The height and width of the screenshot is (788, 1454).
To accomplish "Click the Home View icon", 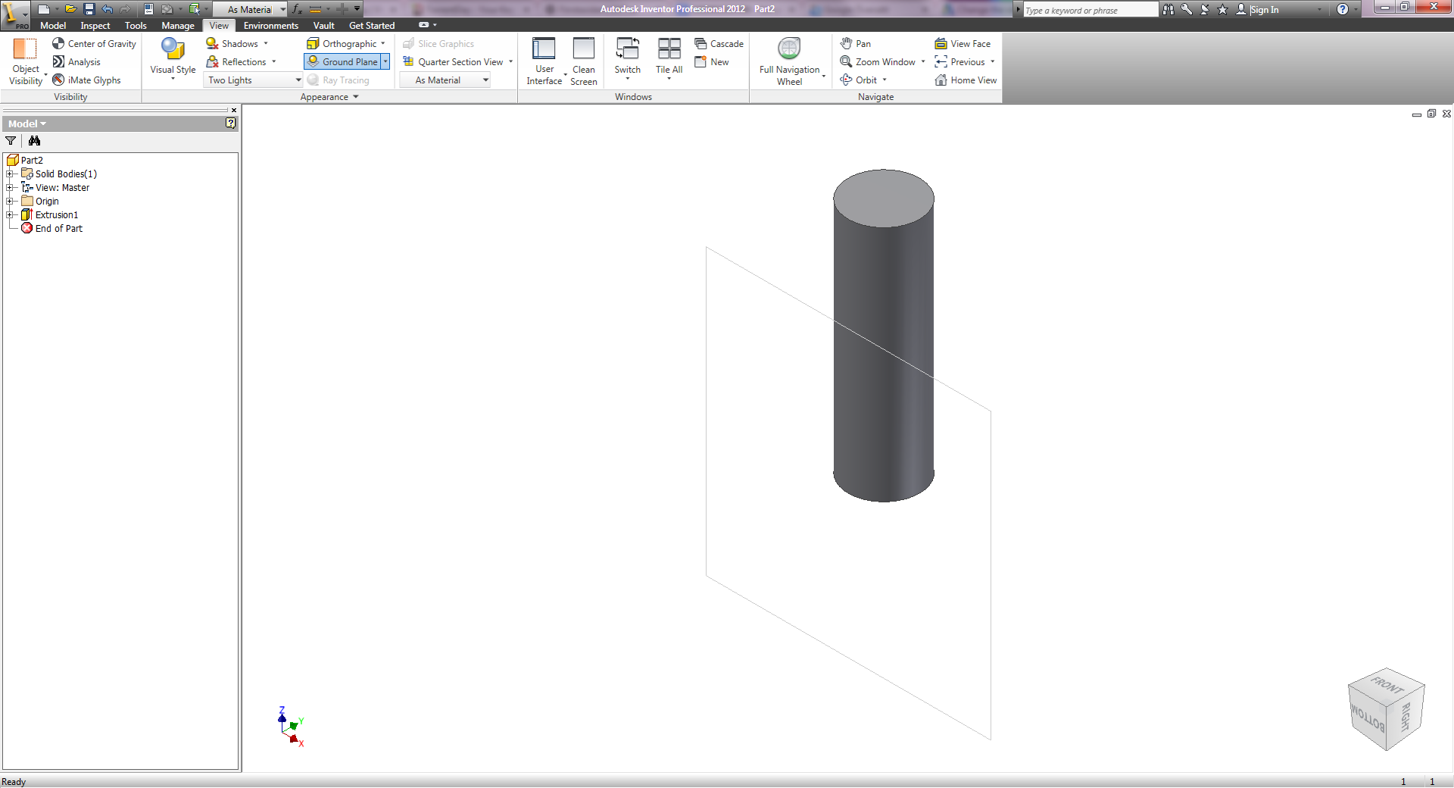I will tap(941, 80).
